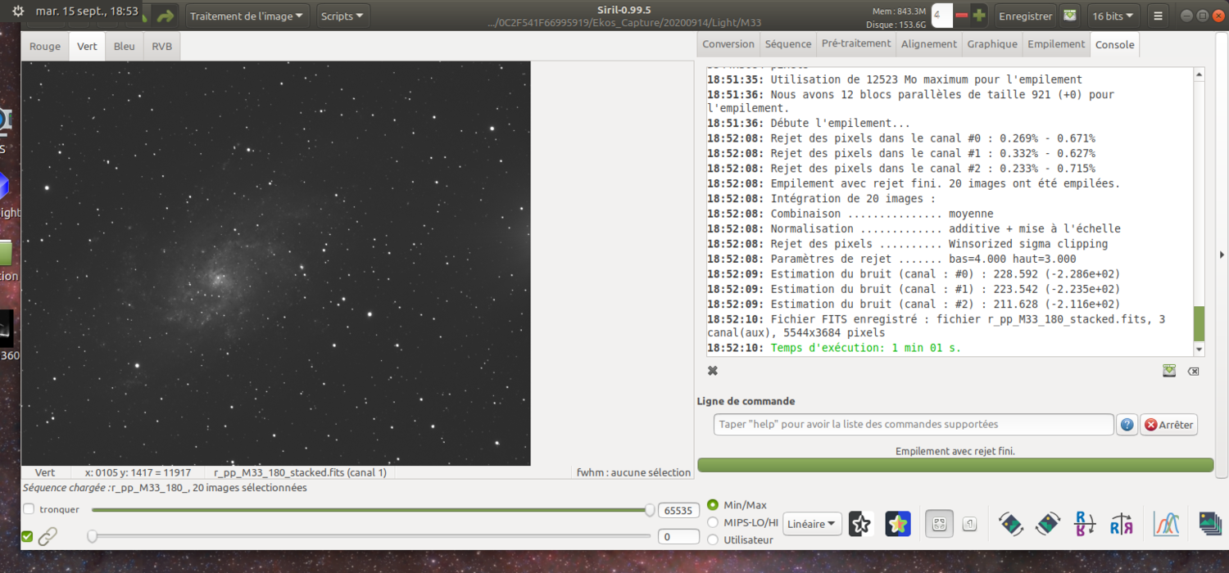Open the histogram tool icon
The height and width of the screenshot is (573, 1229).
pos(1166,524)
